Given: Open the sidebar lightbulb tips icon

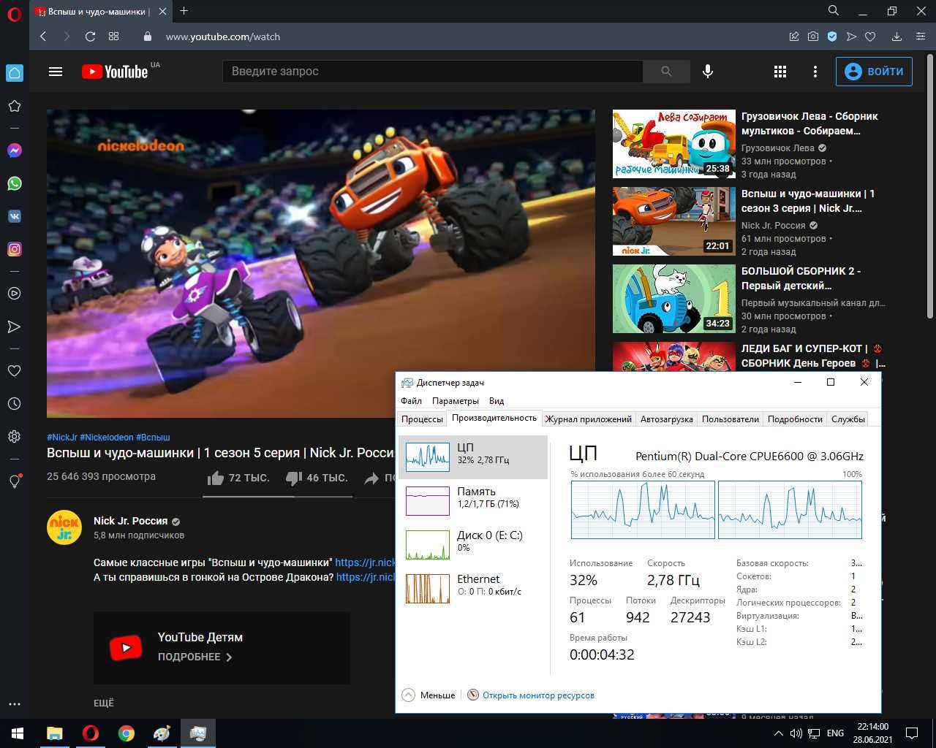Looking at the screenshot, I should pos(14,481).
